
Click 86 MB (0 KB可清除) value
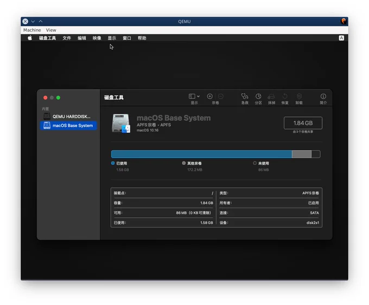tap(193, 213)
